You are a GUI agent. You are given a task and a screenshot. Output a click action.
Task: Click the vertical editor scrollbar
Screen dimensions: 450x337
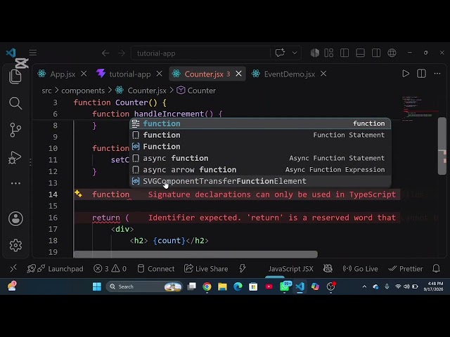pyautogui.click(x=442, y=145)
